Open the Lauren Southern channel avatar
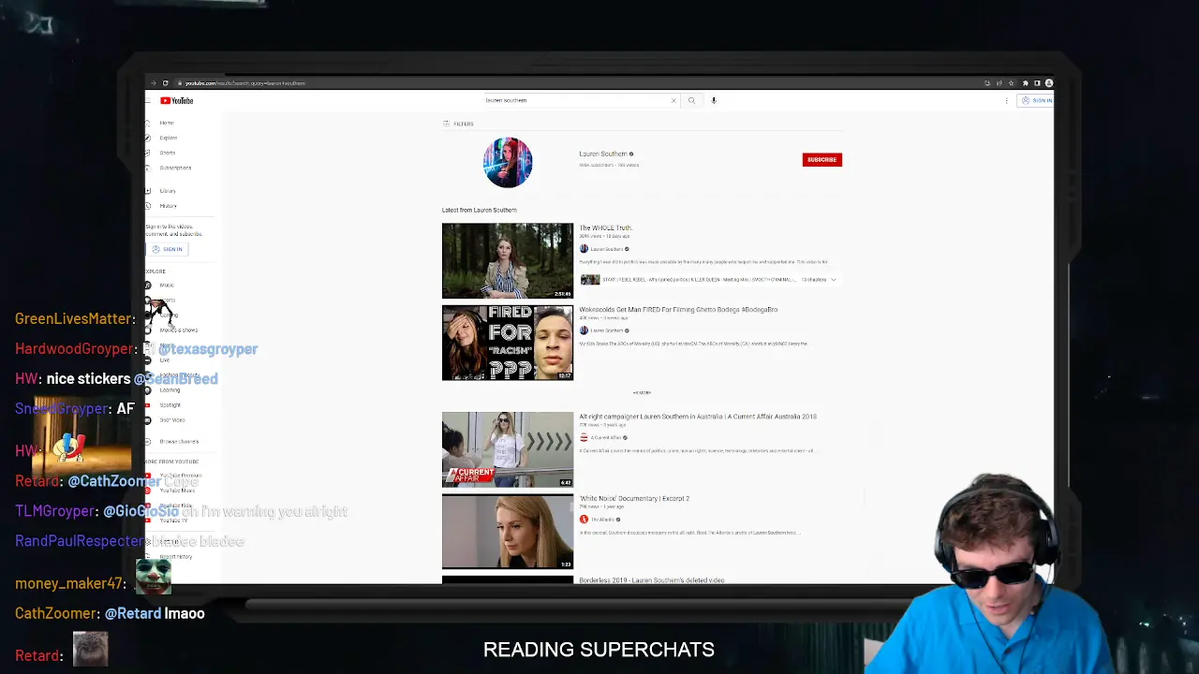The image size is (1199, 674). pyautogui.click(x=507, y=162)
